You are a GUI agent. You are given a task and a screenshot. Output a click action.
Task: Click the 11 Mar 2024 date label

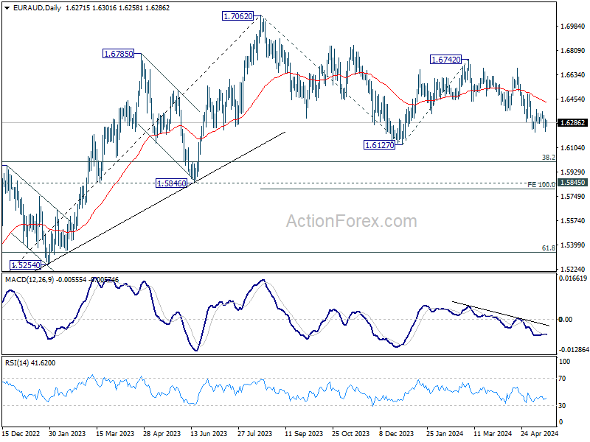pos(493,434)
